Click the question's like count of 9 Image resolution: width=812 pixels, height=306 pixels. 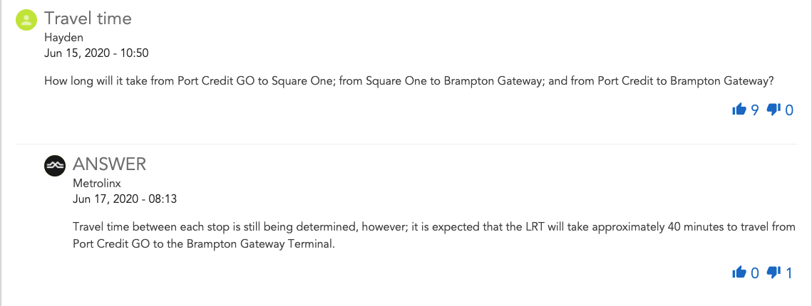point(755,110)
